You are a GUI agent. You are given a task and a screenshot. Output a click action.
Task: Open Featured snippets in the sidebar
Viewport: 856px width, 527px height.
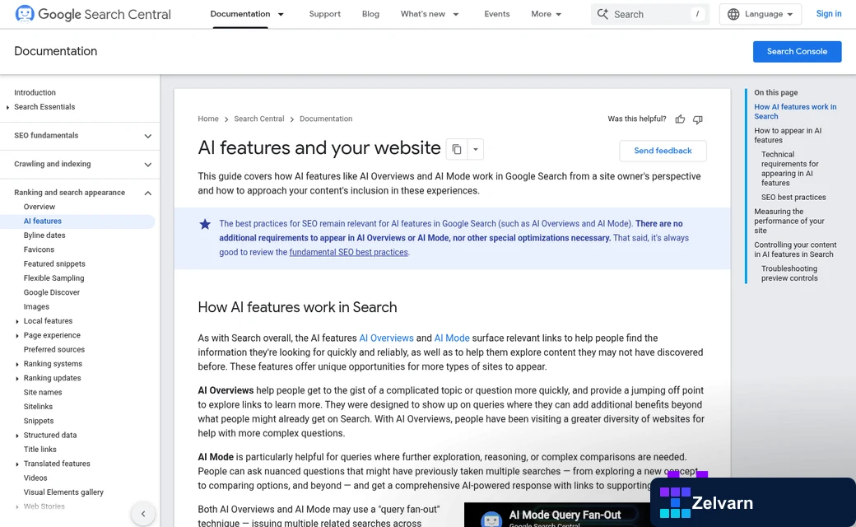pos(54,263)
